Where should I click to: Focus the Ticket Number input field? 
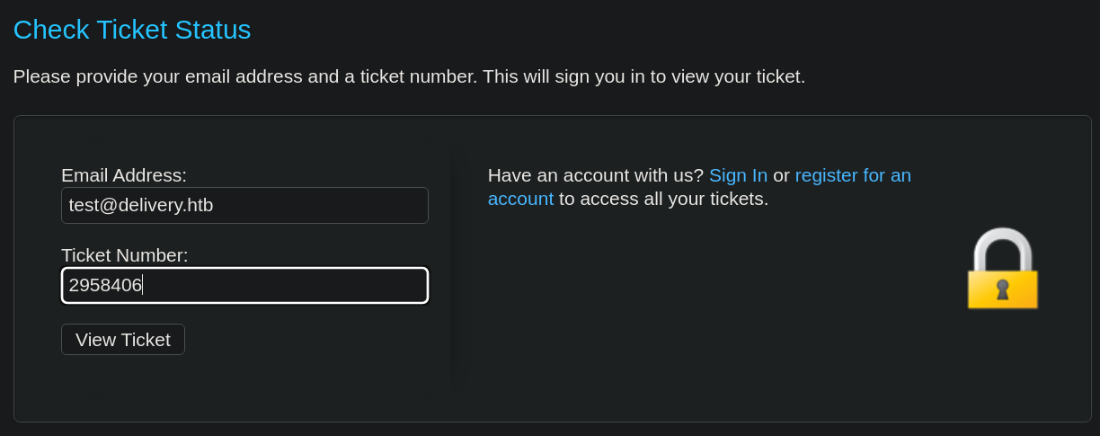tap(244, 285)
